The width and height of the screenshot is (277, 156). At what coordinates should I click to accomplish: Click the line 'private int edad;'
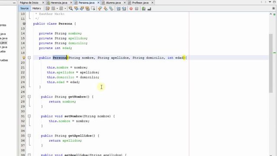click(x=55, y=48)
